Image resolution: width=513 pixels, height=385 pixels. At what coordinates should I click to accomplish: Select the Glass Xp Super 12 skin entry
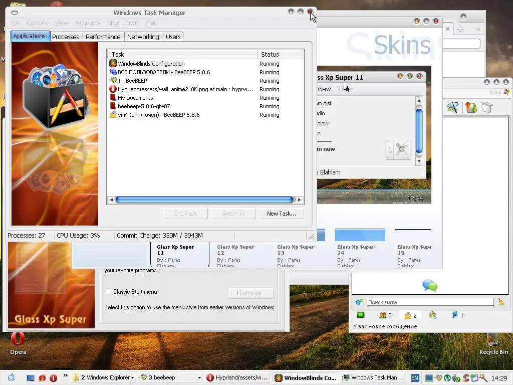tap(236, 255)
